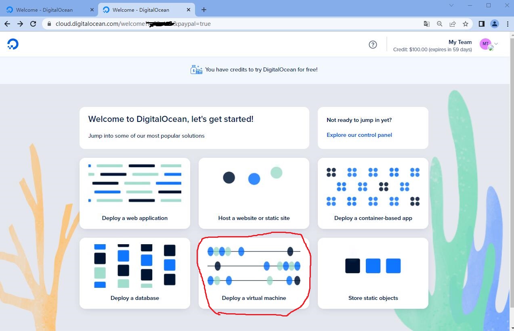Image resolution: width=514 pixels, height=331 pixels.
Task: Select the Host a website or static site card
Action: coord(254,193)
